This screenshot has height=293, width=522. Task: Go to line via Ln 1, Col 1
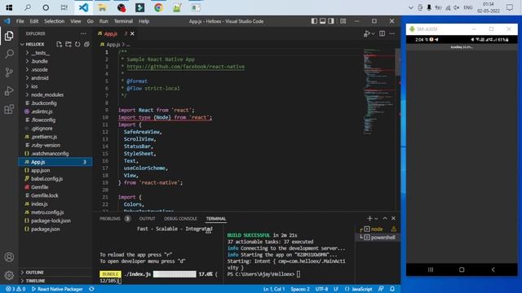point(274,289)
